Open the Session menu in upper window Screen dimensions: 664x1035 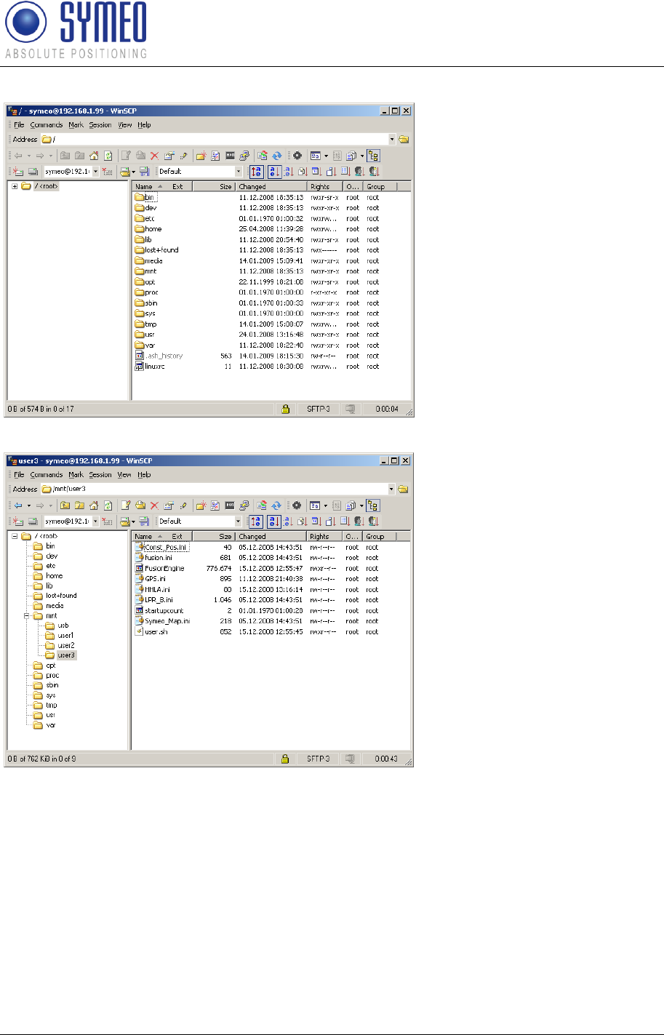(100, 125)
